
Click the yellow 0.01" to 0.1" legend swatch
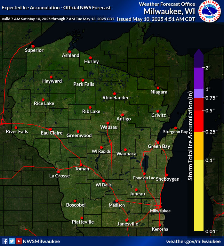coord(199,195)
